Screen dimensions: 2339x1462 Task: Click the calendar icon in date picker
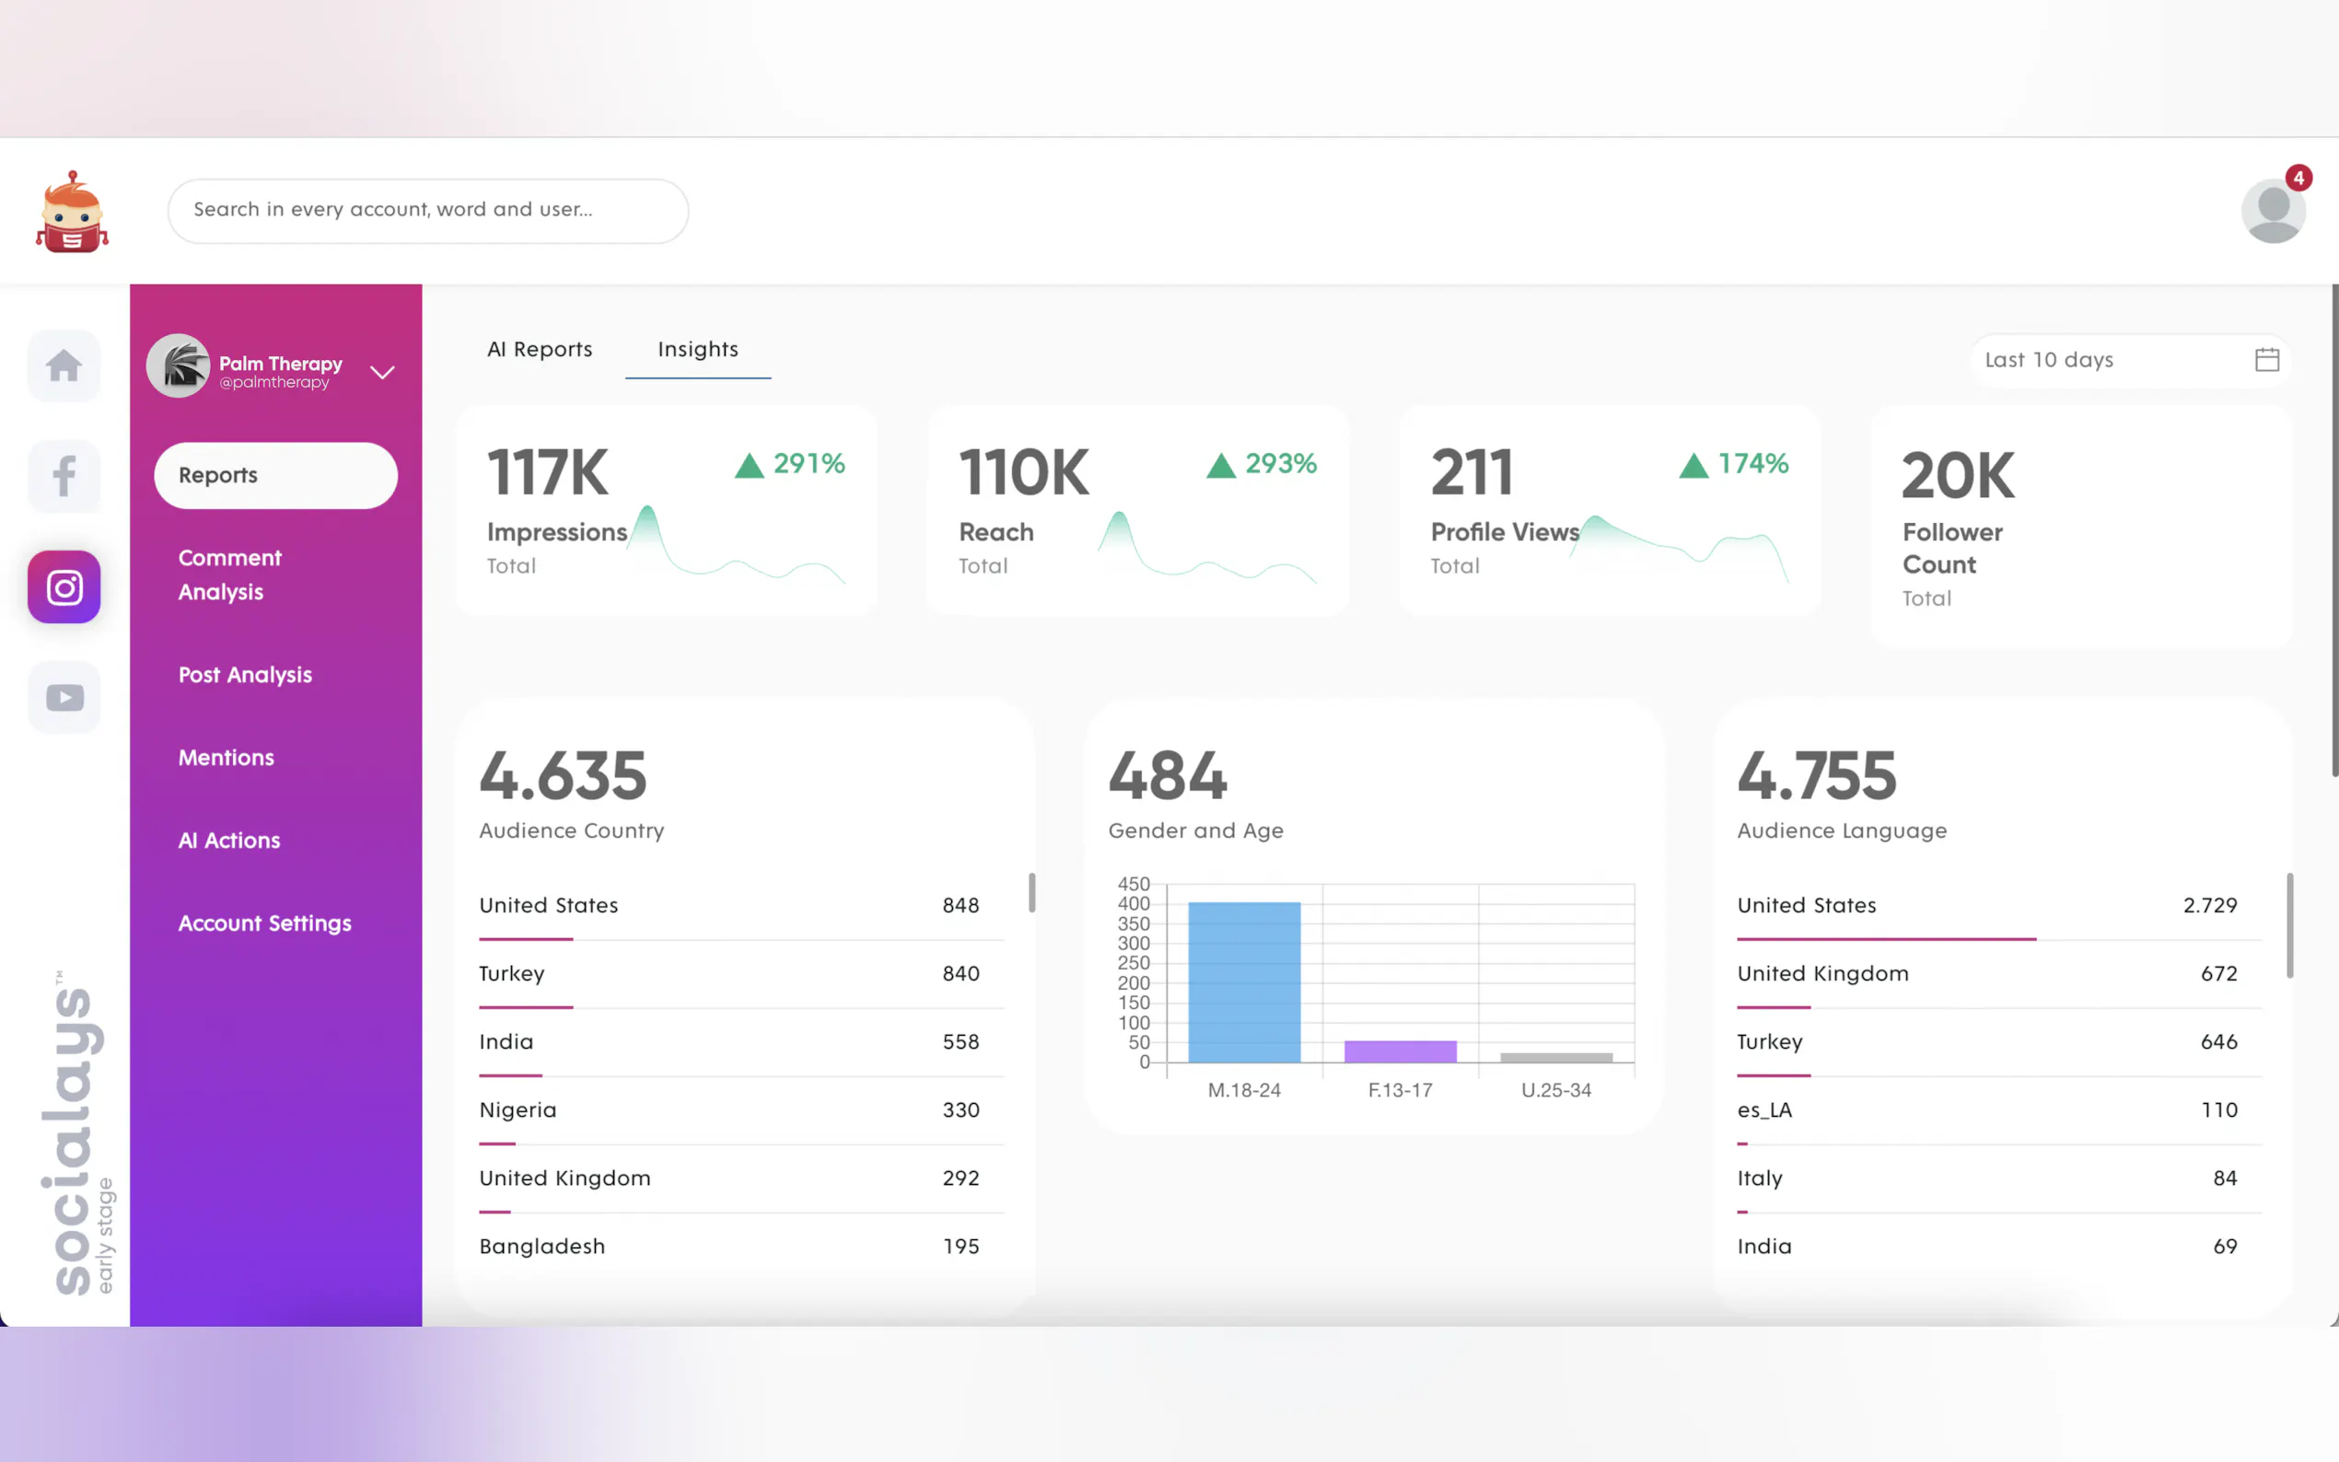[x=2266, y=360]
